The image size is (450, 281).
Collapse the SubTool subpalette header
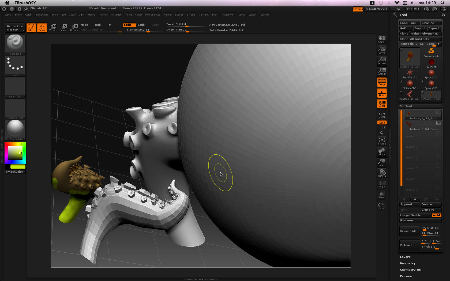(x=406, y=106)
